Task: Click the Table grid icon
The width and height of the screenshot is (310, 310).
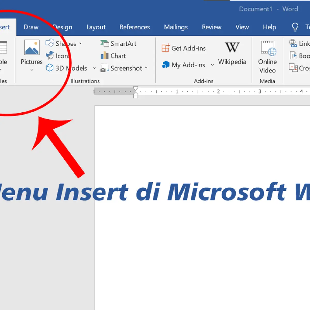Action: (3, 47)
